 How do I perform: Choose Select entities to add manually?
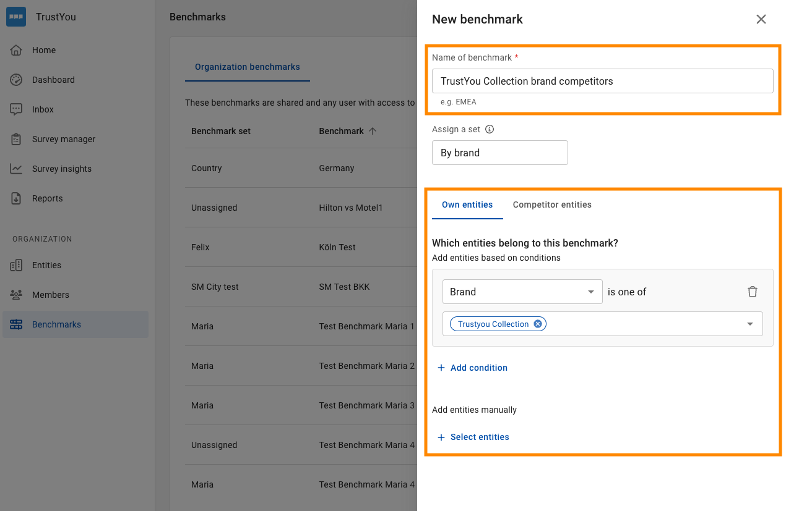[x=473, y=437]
